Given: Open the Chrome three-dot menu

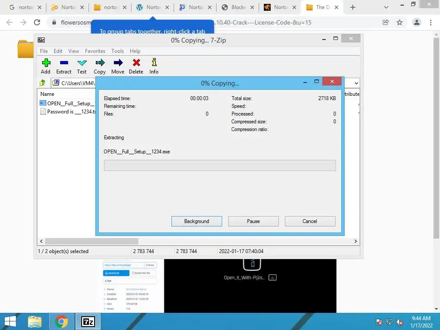Looking at the screenshot, I should click(431, 22).
